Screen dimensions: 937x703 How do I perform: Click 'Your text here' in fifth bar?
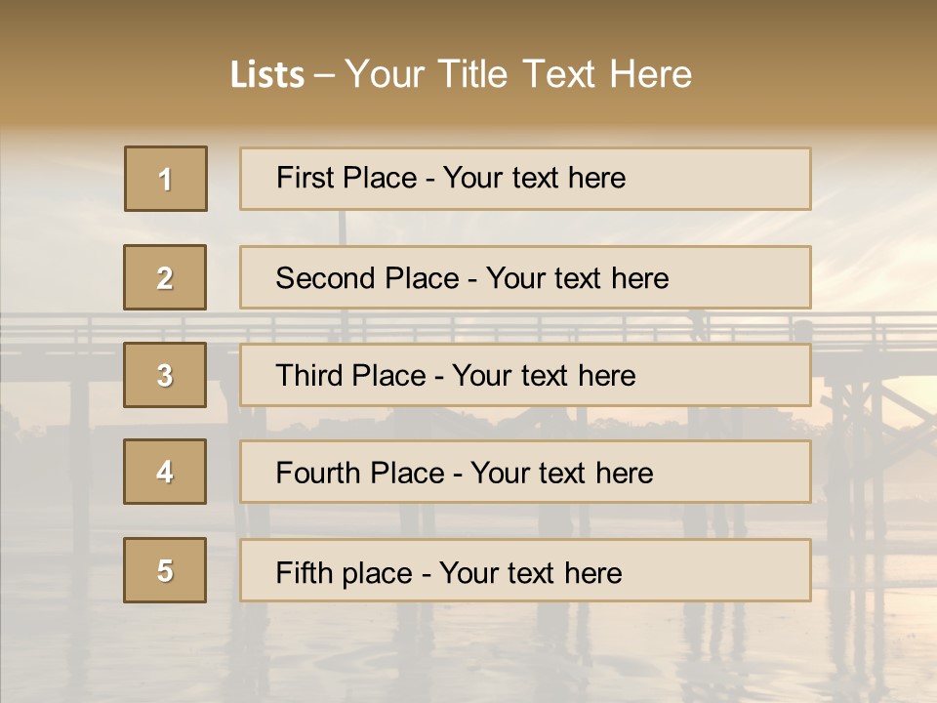tap(531, 573)
